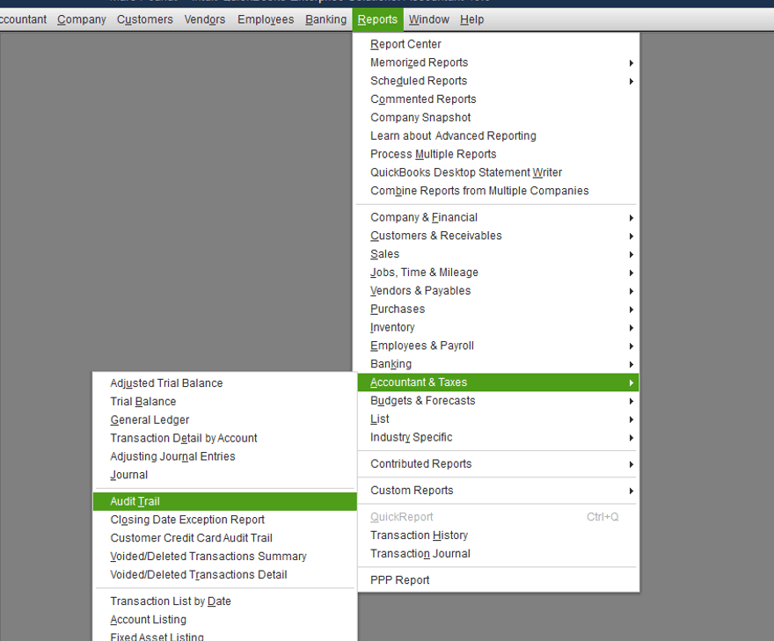Expand Employees & Payroll submenu
The image size is (774, 641).
tap(498, 346)
